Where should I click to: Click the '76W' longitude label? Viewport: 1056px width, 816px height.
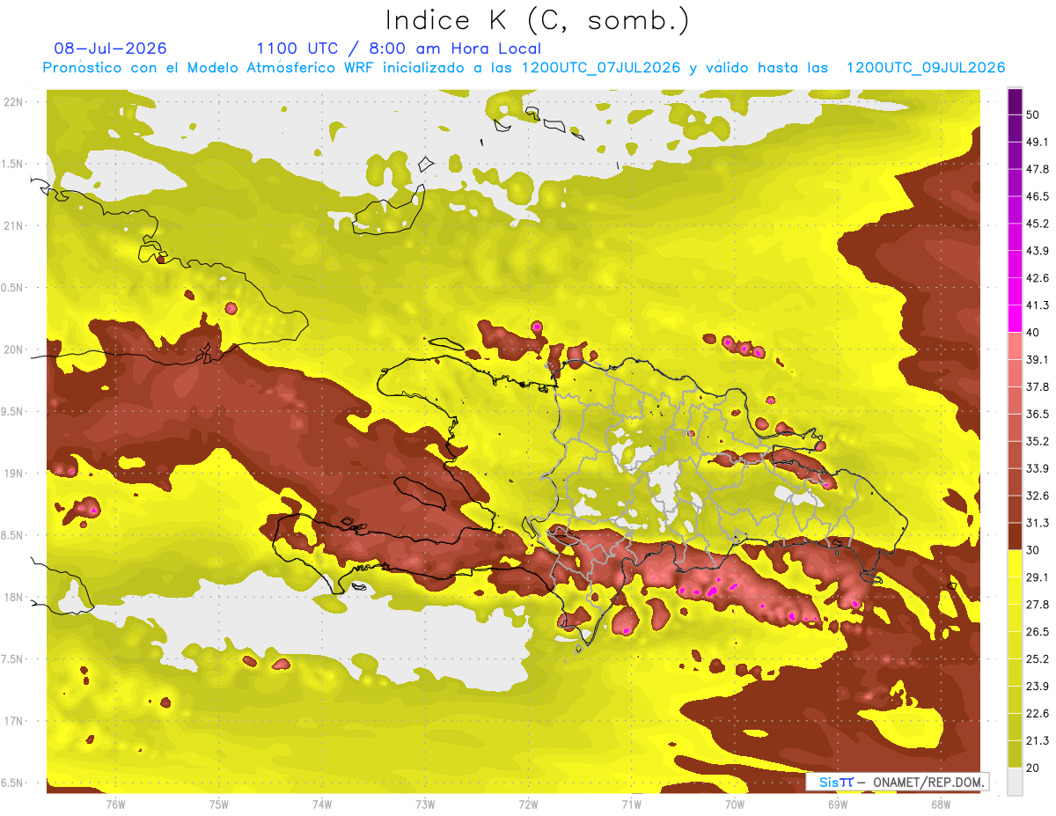[x=115, y=804]
